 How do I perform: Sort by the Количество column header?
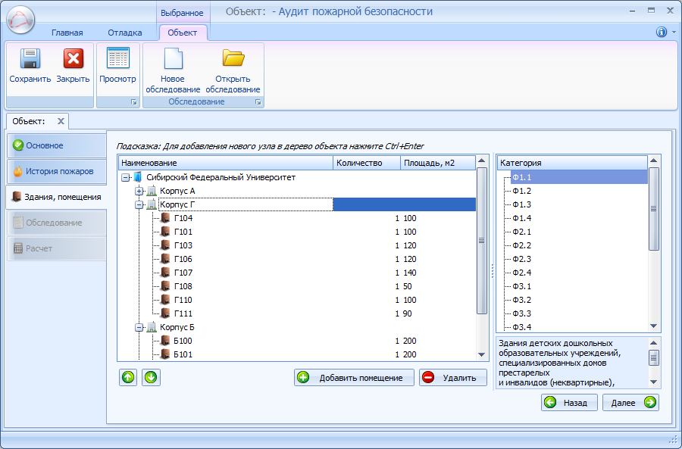click(x=367, y=163)
